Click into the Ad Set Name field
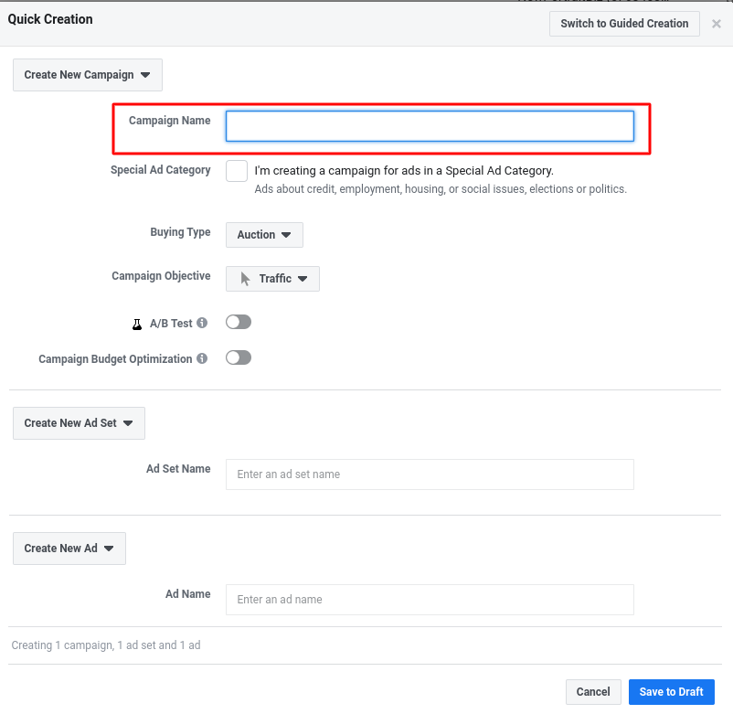 tap(430, 474)
